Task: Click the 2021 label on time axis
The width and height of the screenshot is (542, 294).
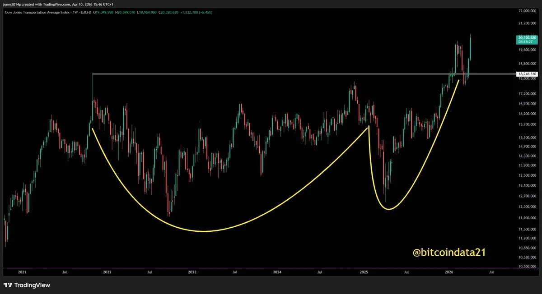Action: pos(22,272)
